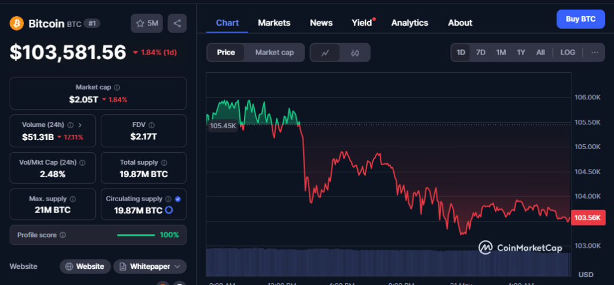Set chart range to 1M

tap(501, 52)
